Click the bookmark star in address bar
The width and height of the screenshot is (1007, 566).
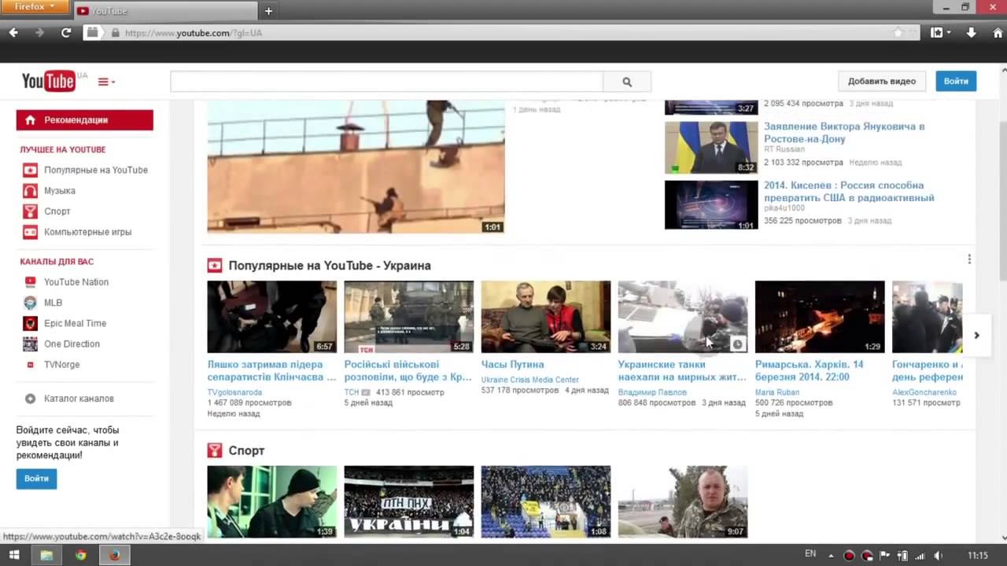coord(898,33)
